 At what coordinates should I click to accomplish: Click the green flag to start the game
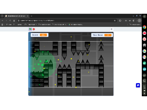click(x=30, y=29)
